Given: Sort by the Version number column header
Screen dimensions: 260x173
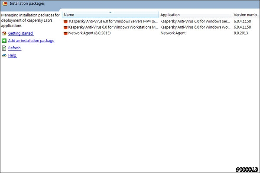Looking at the screenshot, I should [x=246, y=15].
